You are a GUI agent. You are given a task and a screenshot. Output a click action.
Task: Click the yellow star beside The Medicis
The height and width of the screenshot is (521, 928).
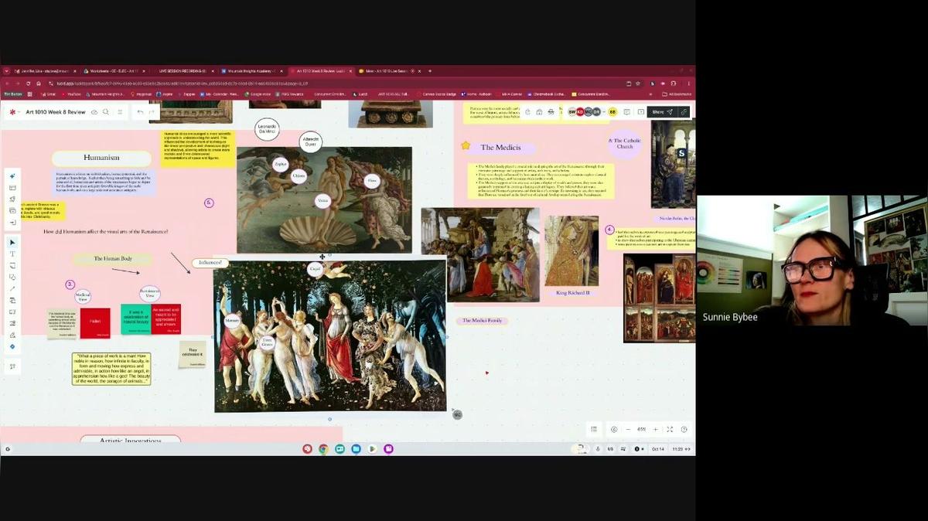(x=466, y=145)
